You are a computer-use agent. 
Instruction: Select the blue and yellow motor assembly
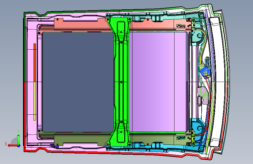[205, 68]
